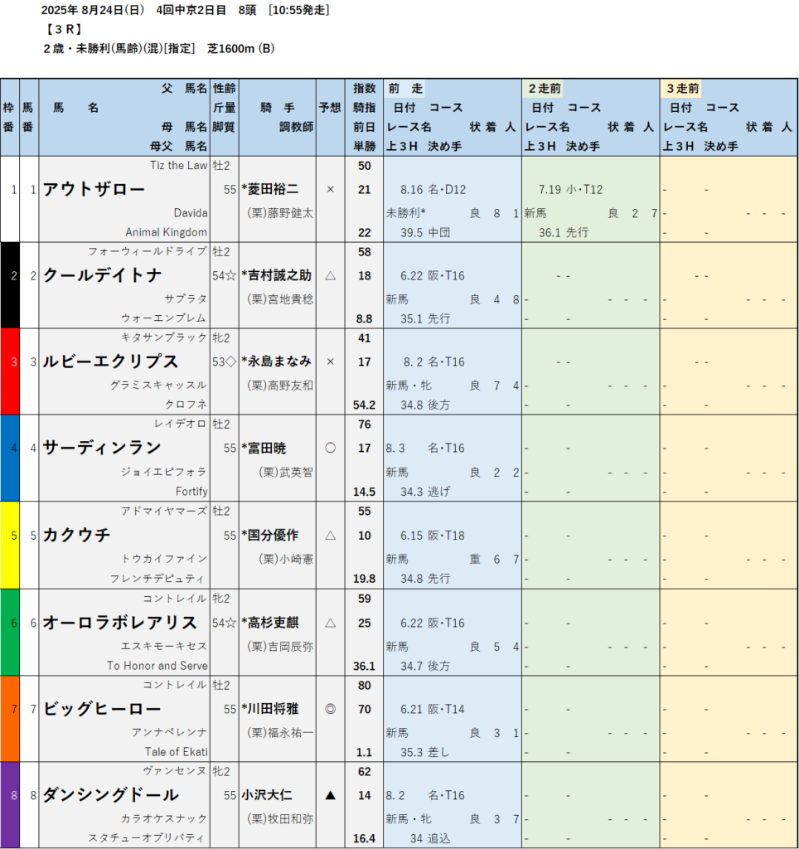This screenshot has width=799, height=849.
Task: Click win odds 54.2 for ルビーエクリプス
Action: pyautogui.click(x=365, y=405)
